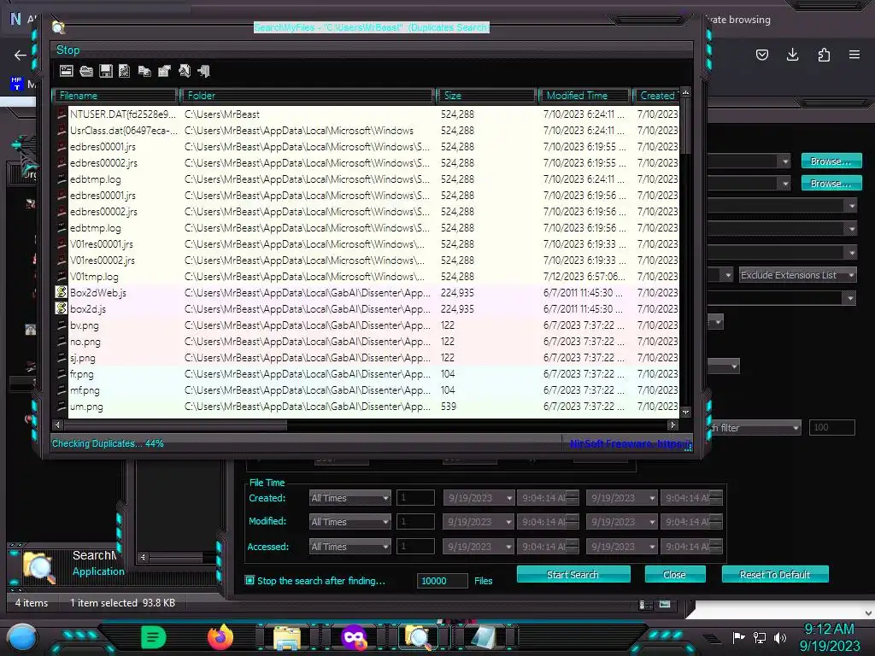875x656 pixels.
Task: Click the Action Center flag tray icon
Action: 739,637
